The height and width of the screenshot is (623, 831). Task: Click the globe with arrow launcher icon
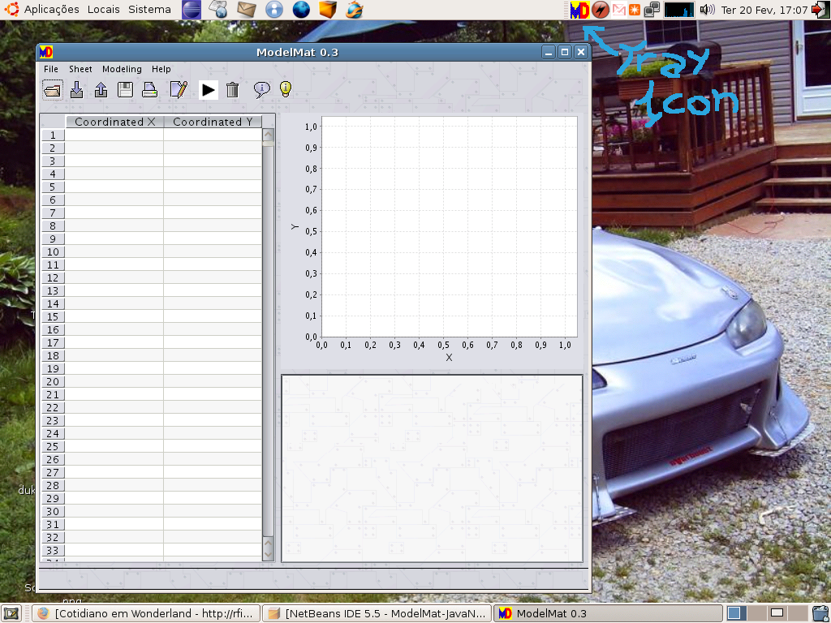coord(355,10)
